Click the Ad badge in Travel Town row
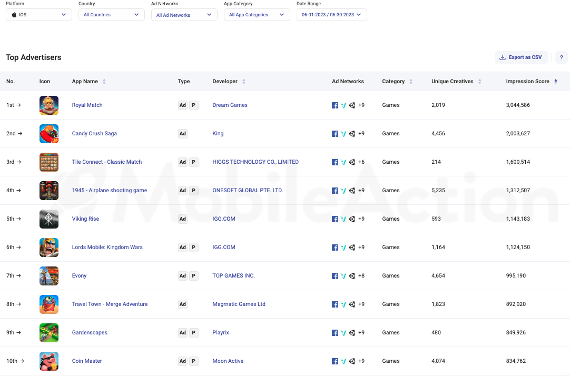This screenshot has height=376, width=570. pos(182,304)
